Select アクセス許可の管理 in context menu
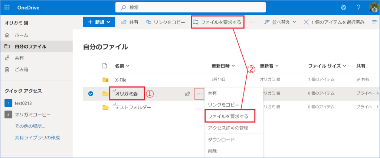The image size is (380, 158). coord(228,128)
